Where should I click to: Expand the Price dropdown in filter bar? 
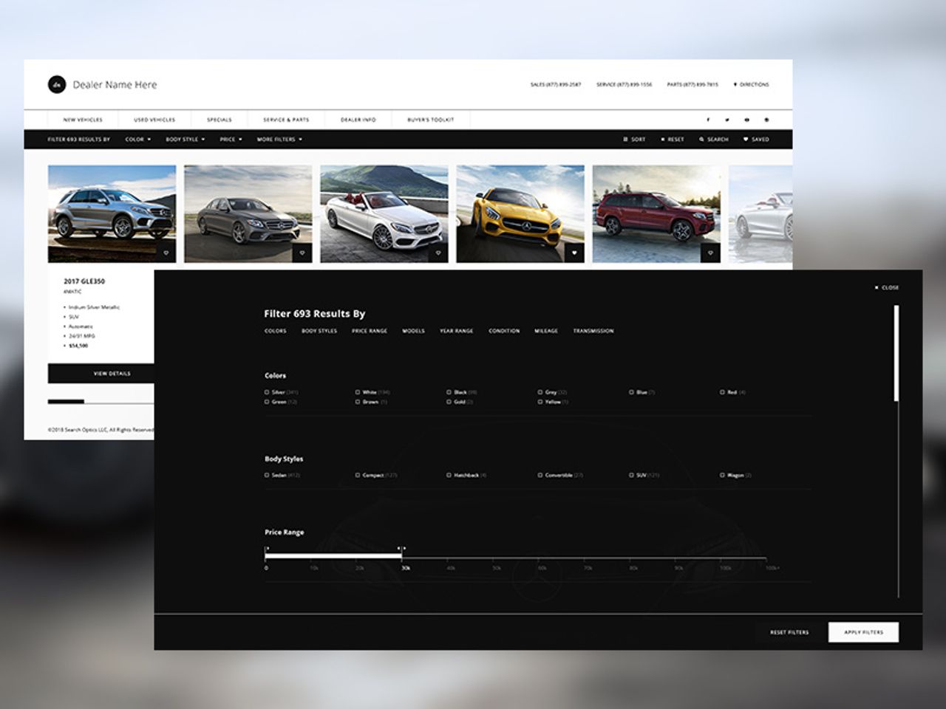(x=231, y=140)
